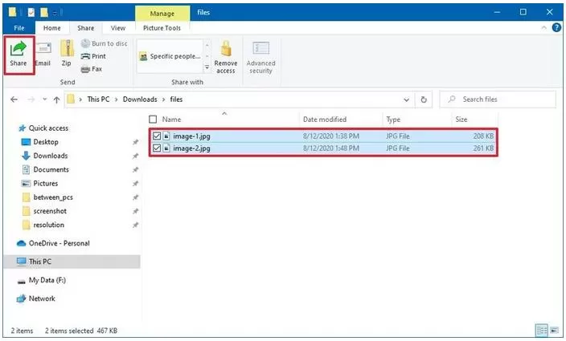Click the files breadcrumb in address bar
The width and height of the screenshot is (566, 341).
pyautogui.click(x=176, y=99)
